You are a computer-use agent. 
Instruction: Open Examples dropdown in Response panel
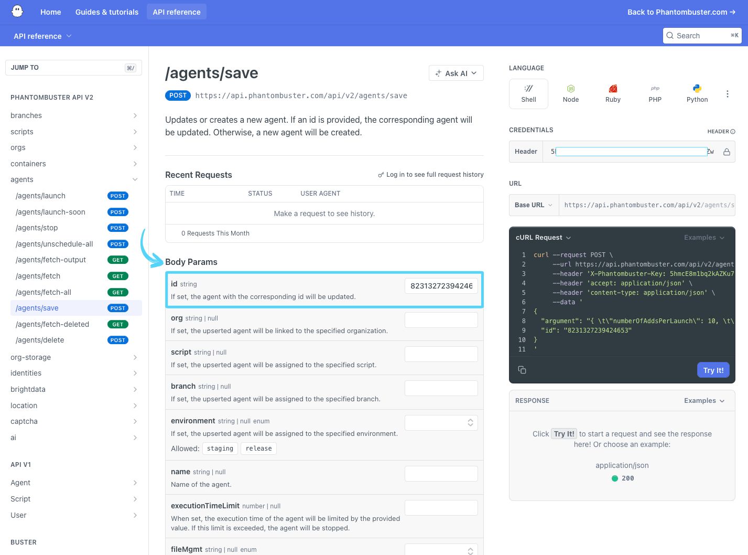(x=704, y=401)
